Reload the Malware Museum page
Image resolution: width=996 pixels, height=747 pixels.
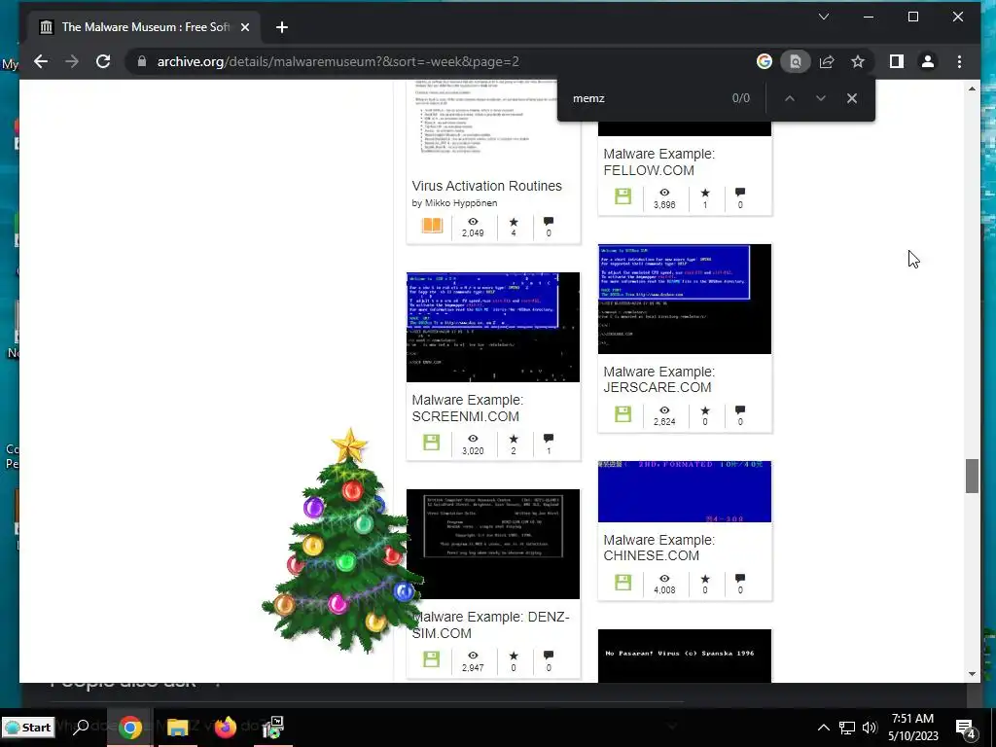coord(103,61)
